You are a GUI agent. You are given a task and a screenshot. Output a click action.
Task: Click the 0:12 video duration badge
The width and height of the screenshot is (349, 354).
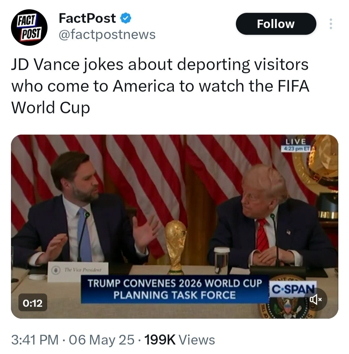(x=33, y=303)
